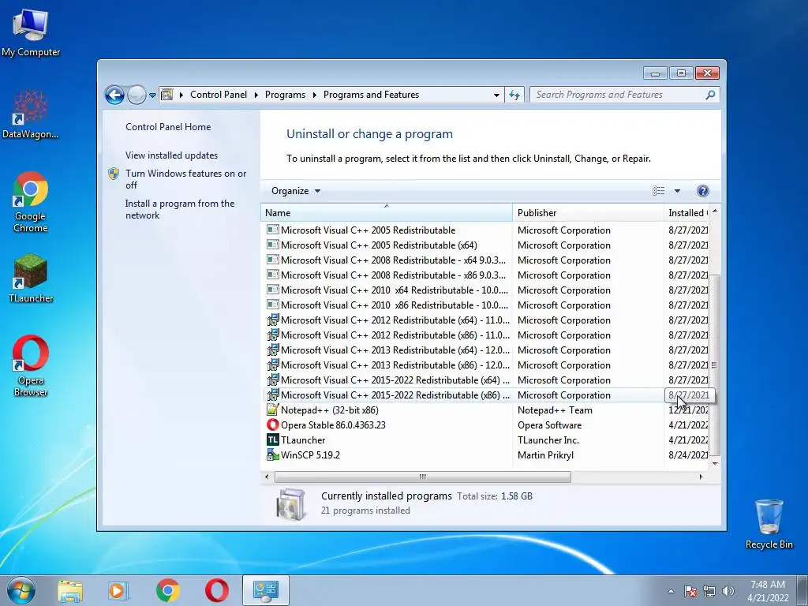Open the Recycle Bin
Screen dimensions: 808x606
(769, 524)
